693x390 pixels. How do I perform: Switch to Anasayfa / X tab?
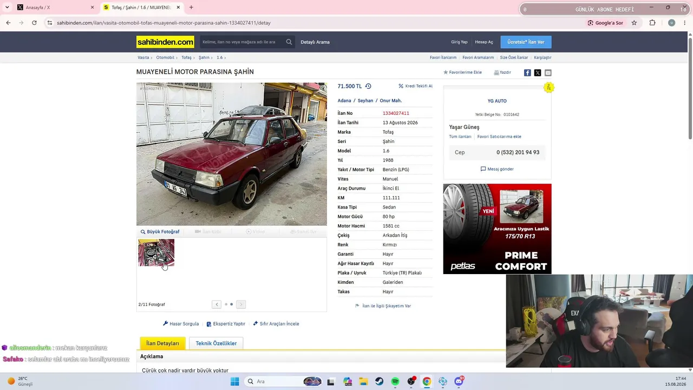click(55, 8)
